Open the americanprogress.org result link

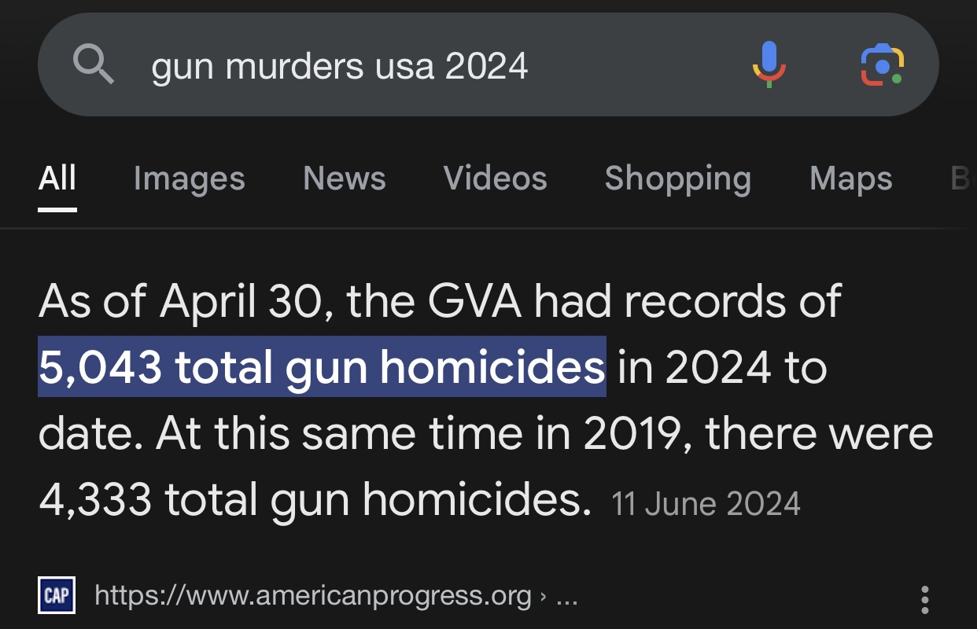[x=313, y=595]
